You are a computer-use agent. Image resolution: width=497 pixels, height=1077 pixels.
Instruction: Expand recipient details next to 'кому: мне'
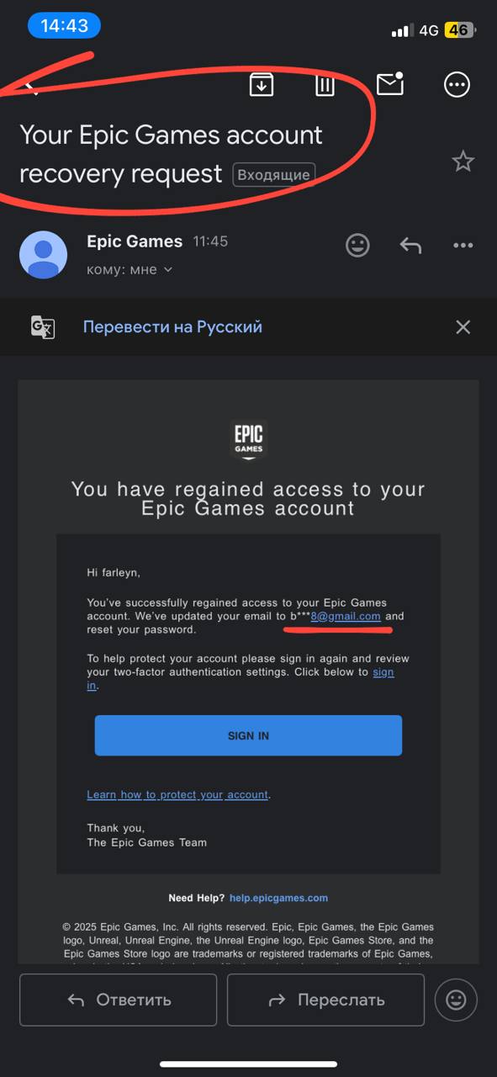point(167,270)
